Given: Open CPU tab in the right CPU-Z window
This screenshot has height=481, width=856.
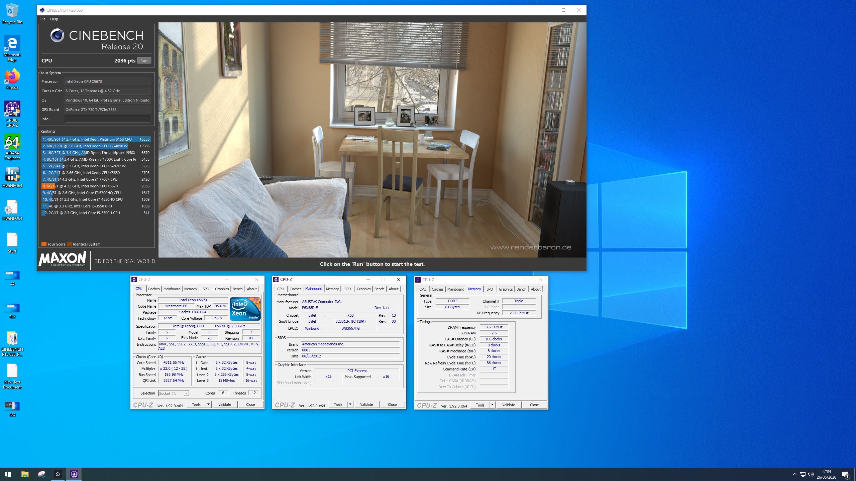Looking at the screenshot, I should click(x=423, y=289).
